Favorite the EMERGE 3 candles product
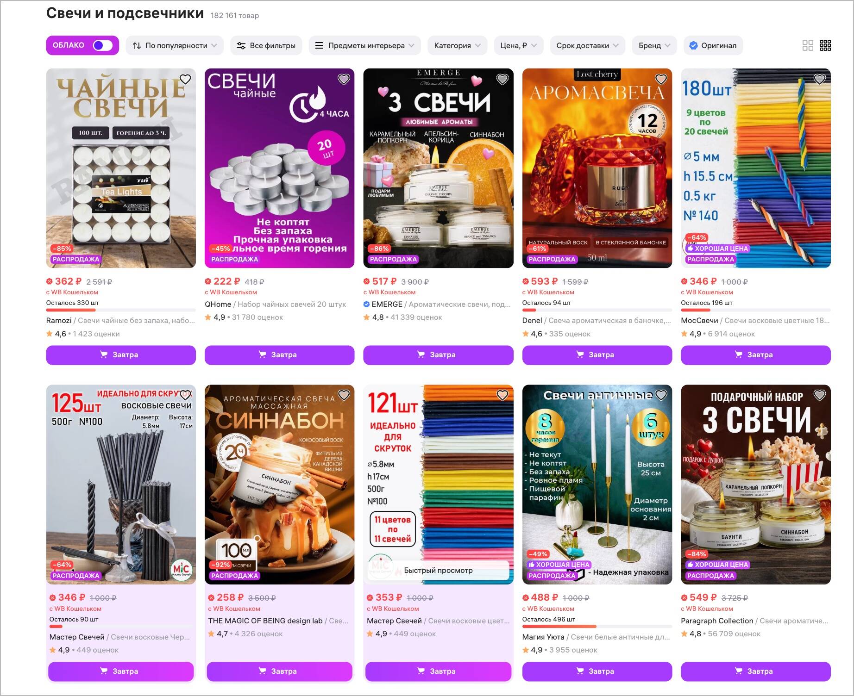Viewport: 854px width, 696px height. tap(502, 80)
